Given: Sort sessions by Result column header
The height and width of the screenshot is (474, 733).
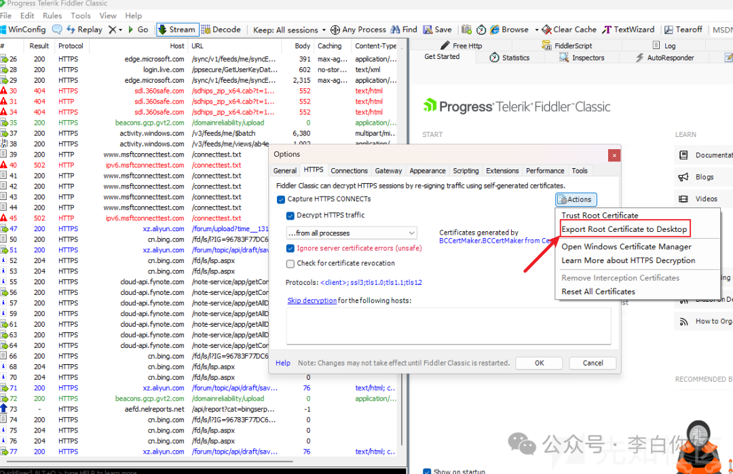Looking at the screenshot, I should click(39, 45).
